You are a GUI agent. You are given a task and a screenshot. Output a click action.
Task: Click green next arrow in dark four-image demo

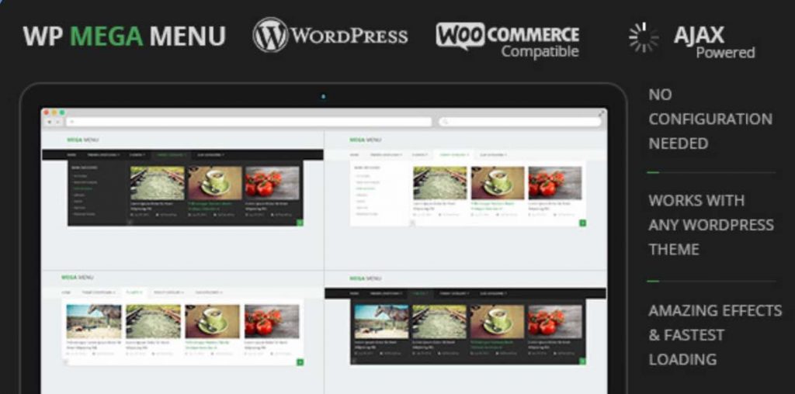pos(582,361)
